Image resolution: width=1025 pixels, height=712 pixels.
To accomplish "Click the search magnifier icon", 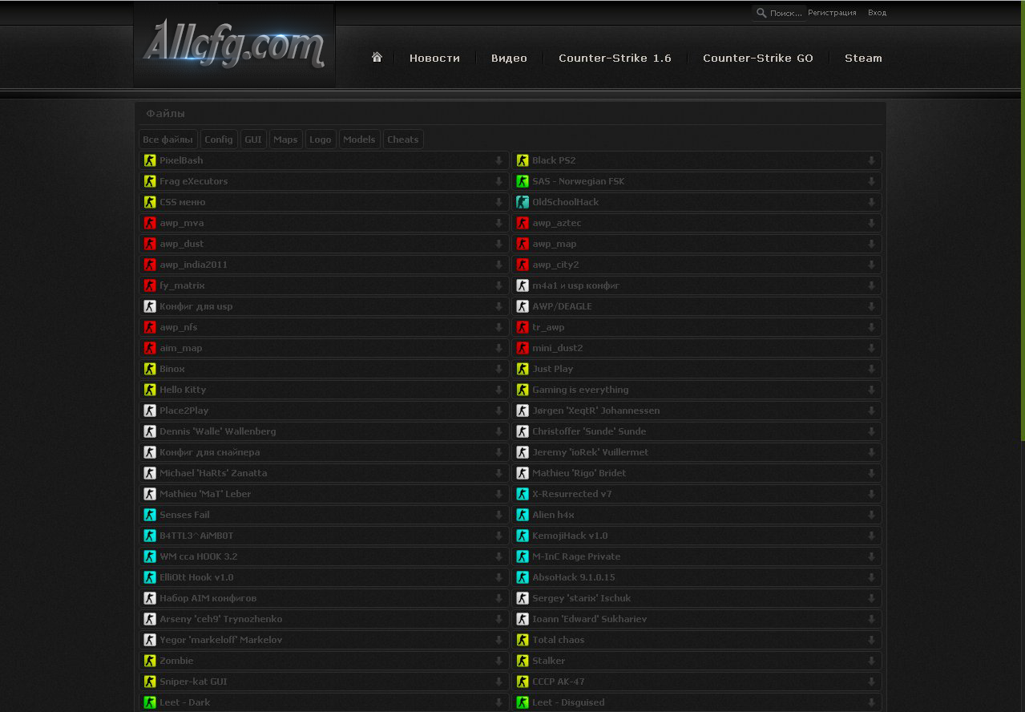I will coord(761,13).
